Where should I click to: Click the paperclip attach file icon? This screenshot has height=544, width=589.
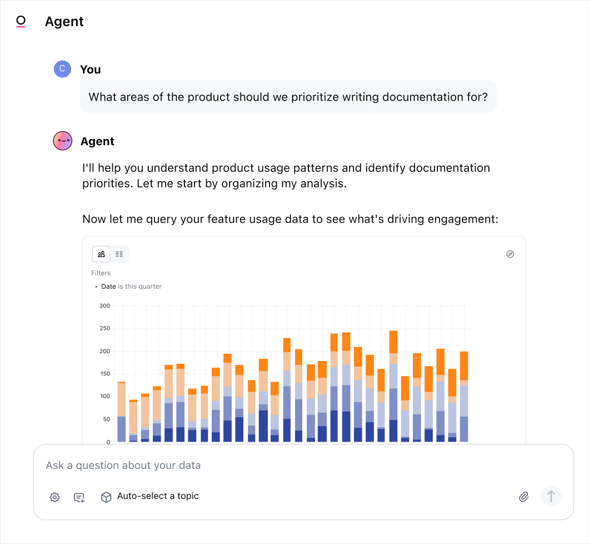click(523, 497)
